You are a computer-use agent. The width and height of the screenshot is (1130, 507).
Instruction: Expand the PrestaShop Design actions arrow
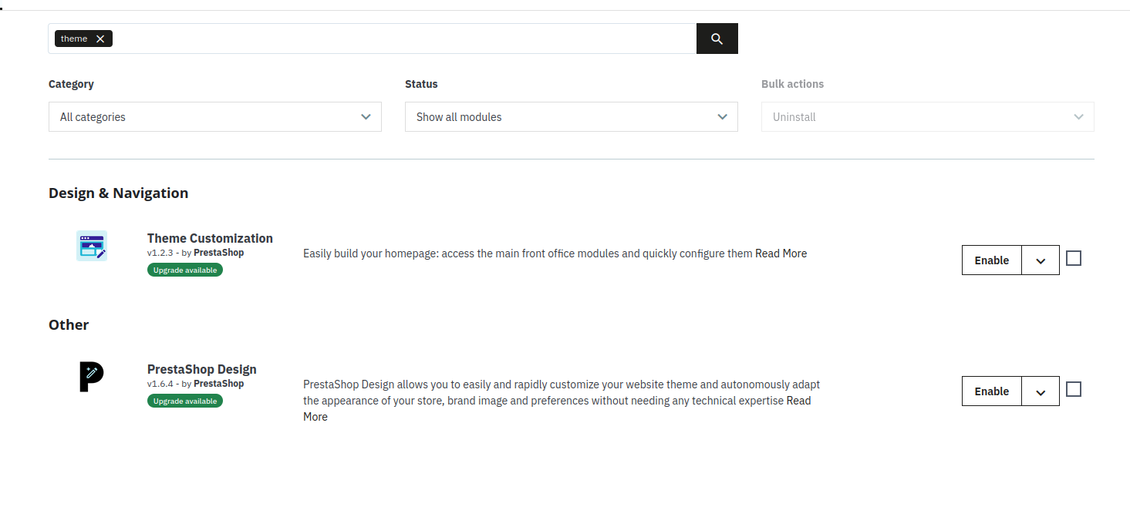1041,391
